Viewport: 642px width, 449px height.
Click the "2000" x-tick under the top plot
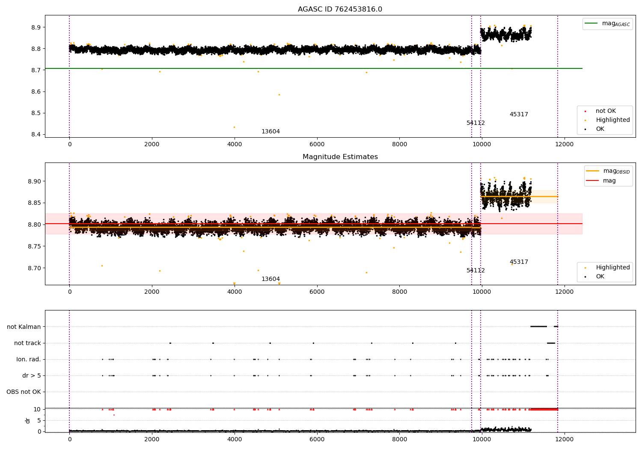click(x=152, y=145)
